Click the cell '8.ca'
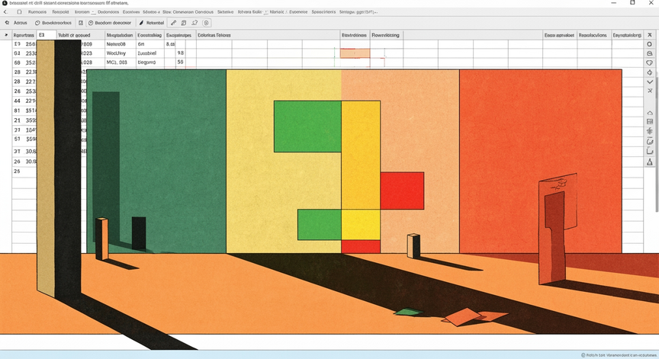 (170, 44)
